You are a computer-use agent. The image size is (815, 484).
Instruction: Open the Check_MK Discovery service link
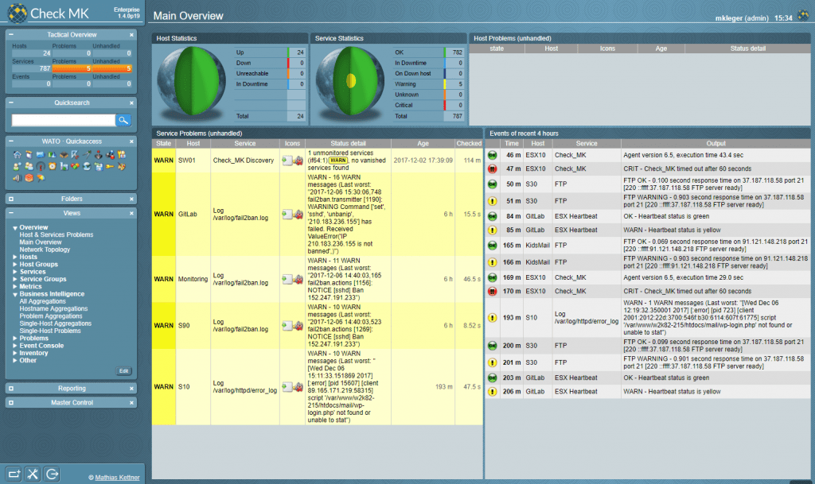pos(244,161)
